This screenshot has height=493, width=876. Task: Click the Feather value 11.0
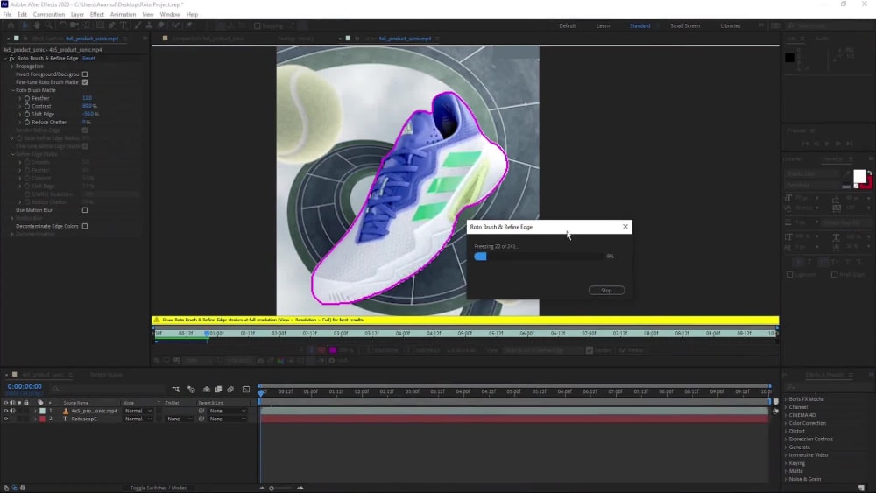point(87,98)
